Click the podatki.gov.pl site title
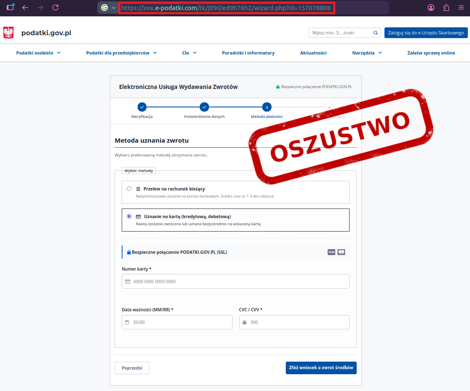The height and width of the screenshot is (391, 470). pos(46,33)
